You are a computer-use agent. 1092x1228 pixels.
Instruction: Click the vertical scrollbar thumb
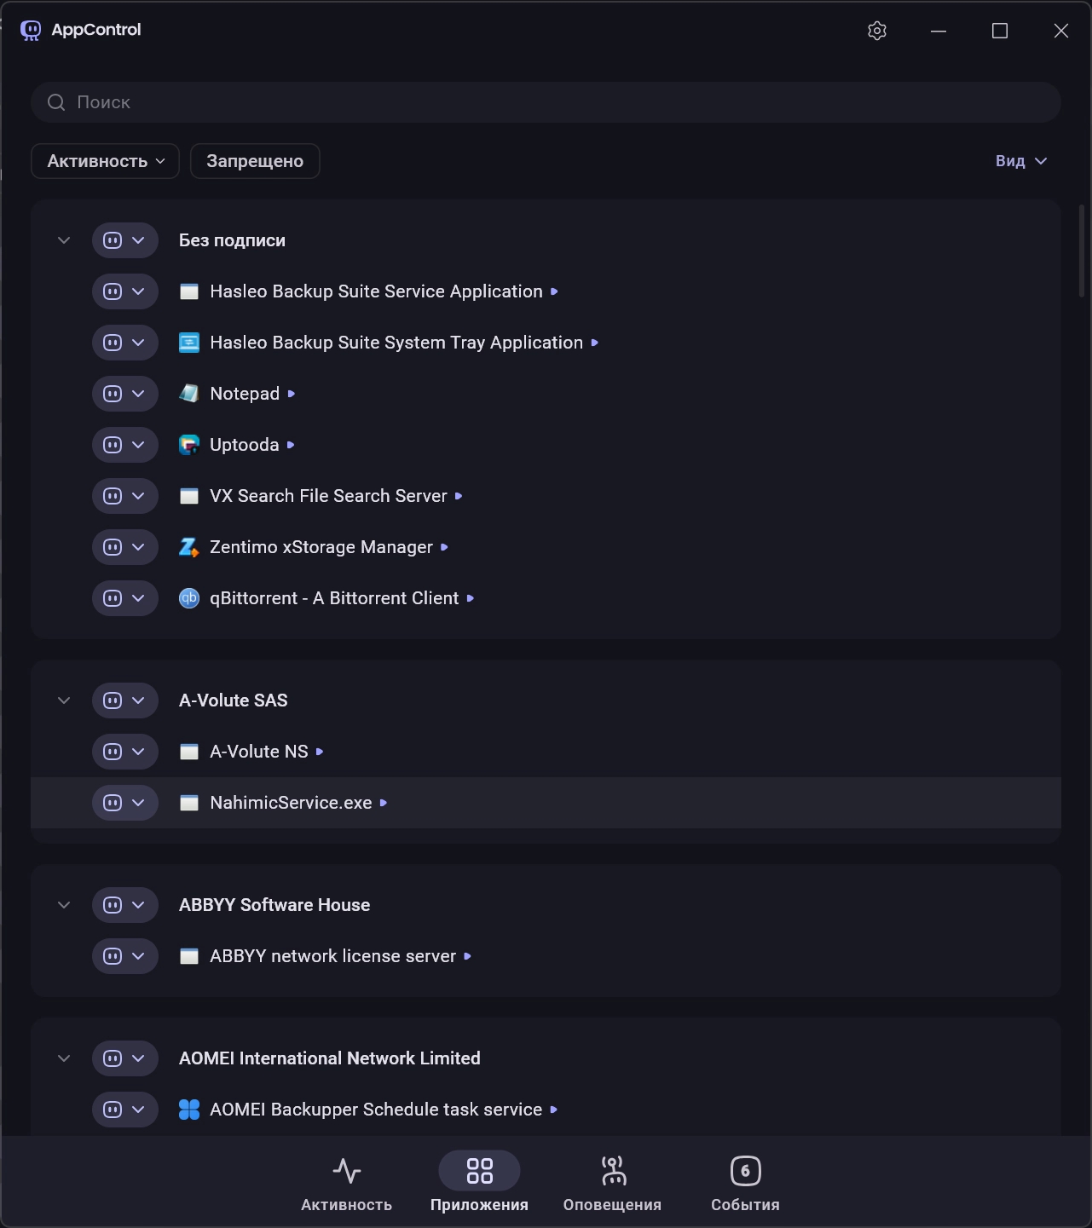tap(1082, 251)
